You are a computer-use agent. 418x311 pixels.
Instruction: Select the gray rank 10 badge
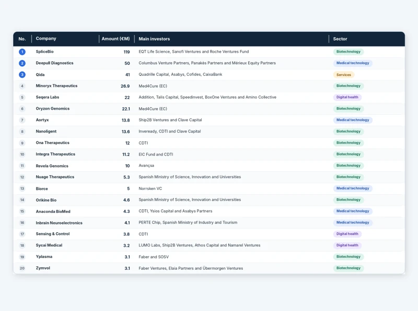[22, 154]
